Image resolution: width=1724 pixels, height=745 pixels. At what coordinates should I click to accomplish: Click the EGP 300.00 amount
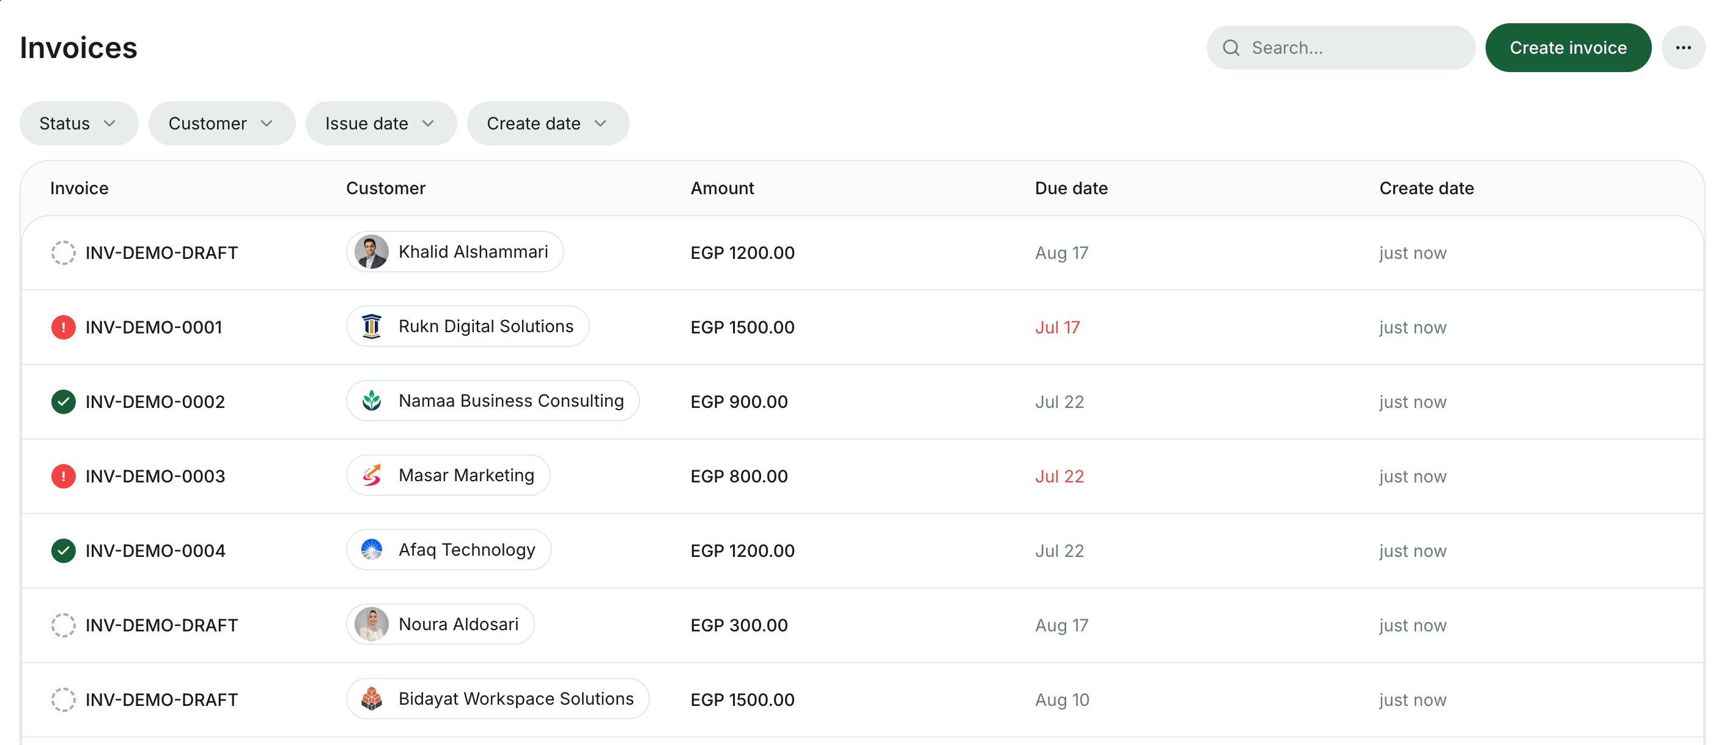739,625
